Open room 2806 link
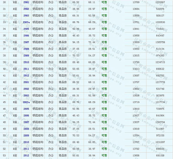 pos(26,115)
